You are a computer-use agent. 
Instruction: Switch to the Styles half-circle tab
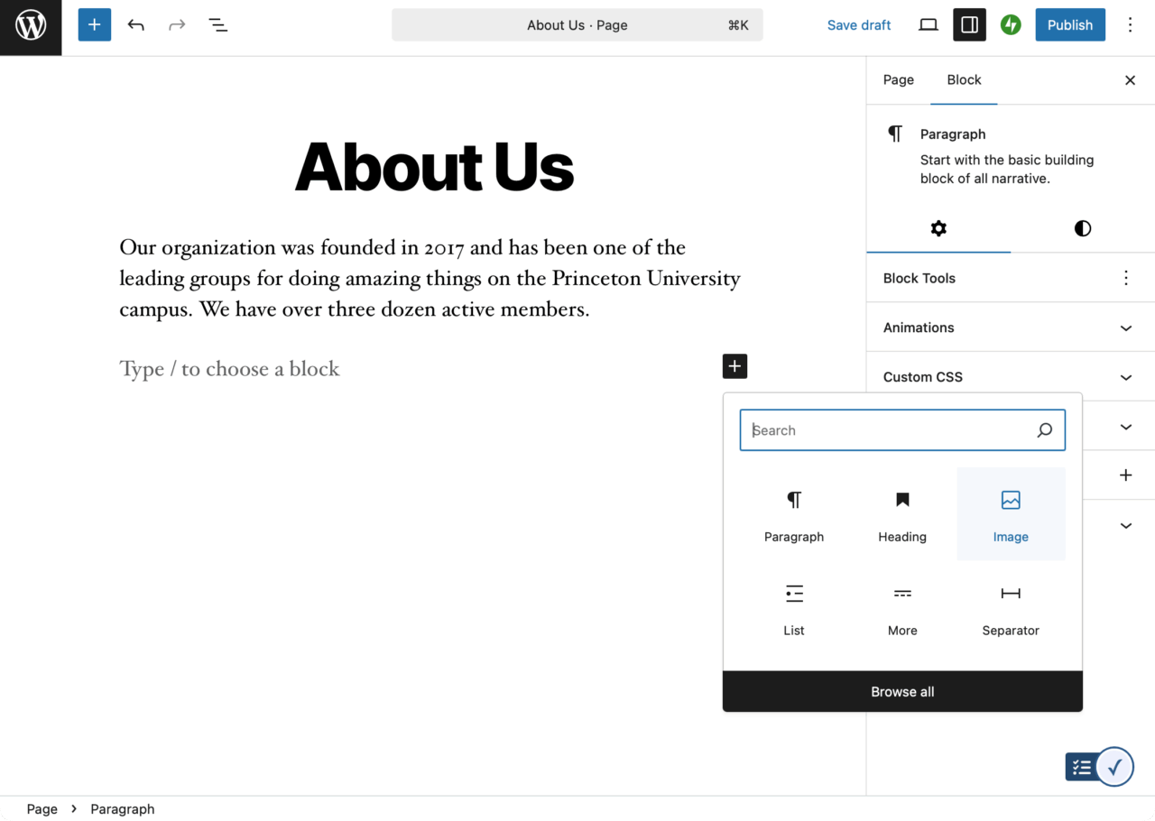pyautogui.click(x=1082, y=228)
